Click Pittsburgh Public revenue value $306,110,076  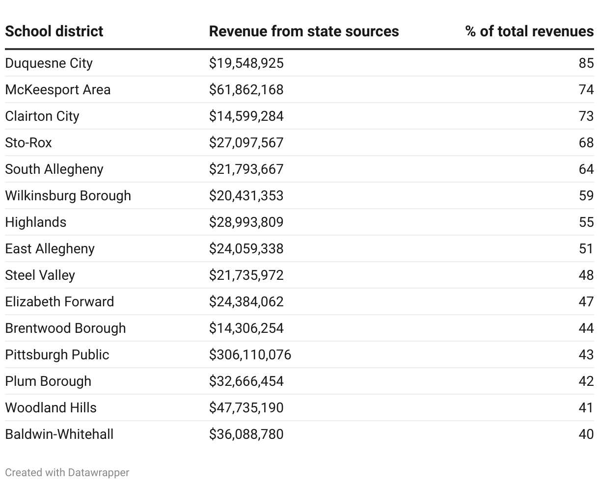pyautogui.click(x=250, y=355)
